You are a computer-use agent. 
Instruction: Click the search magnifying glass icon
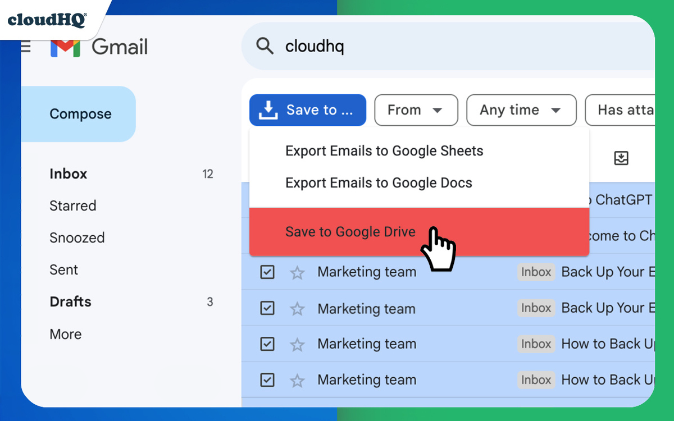(x=264, y=46)
